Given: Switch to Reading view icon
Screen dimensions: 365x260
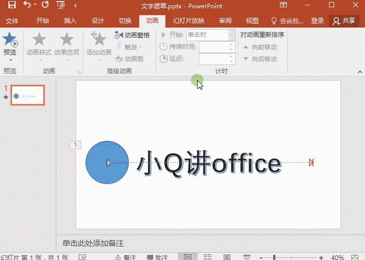Looking at the screenshot, I should pyautogui.click(x=227, y=257).
